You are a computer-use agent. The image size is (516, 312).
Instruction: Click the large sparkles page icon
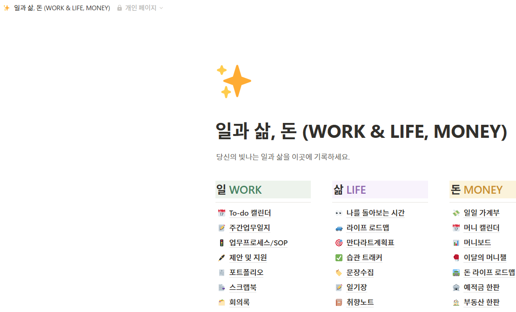(234, 81)
